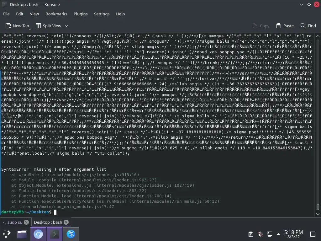Viewport: 321px width, 241px height.
Task: Select the 'Desktop : bash' tab
Action: 48,222
